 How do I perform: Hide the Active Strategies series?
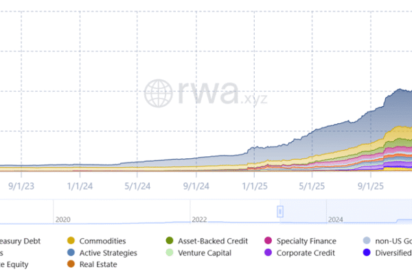(x=108, y=252)
